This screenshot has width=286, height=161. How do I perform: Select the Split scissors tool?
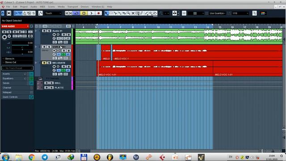pyautogui.click(x=115, y=13)
